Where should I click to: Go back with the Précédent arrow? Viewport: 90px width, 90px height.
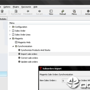[28, 11]
